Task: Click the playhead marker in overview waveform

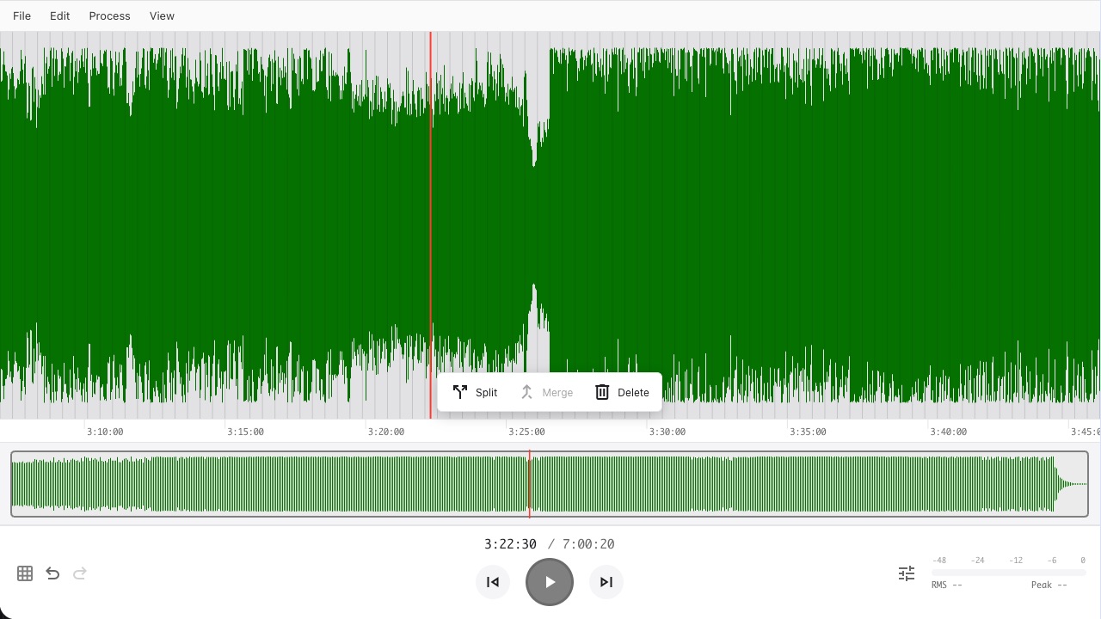Action: pos(529,484)
